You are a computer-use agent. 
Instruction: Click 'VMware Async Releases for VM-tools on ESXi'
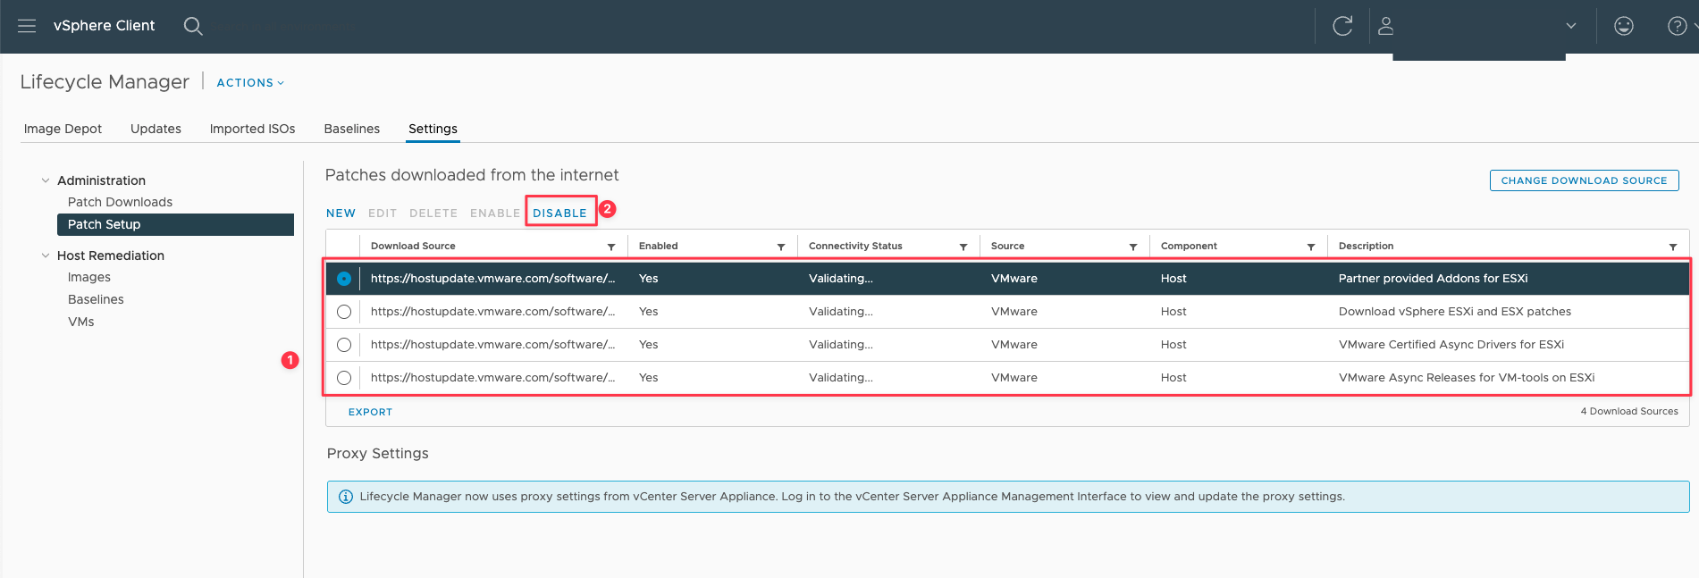pos(1466,378)
